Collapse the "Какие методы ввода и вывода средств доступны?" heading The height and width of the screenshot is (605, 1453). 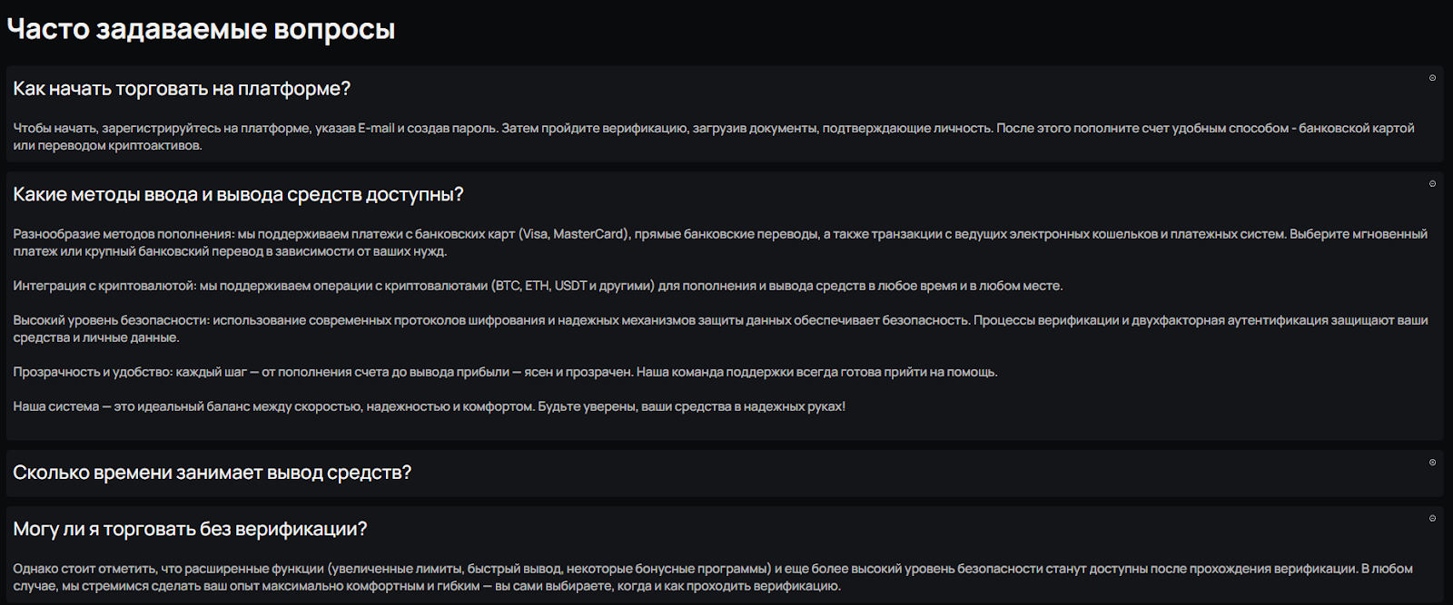coord(238,195)
